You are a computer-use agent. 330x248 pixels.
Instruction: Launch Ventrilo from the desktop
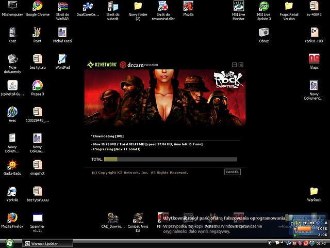click(12, 194)
